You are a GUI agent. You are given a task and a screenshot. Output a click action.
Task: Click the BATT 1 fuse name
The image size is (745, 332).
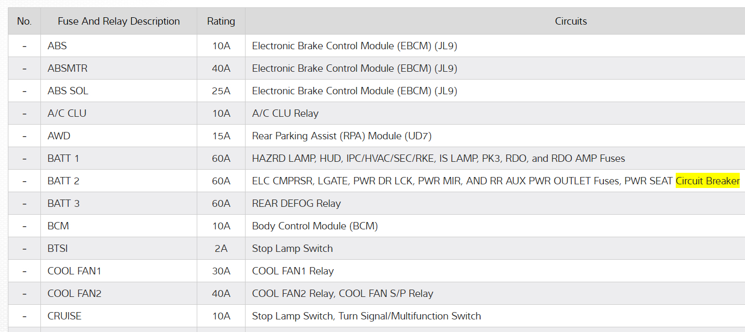(x=63, y=159)
